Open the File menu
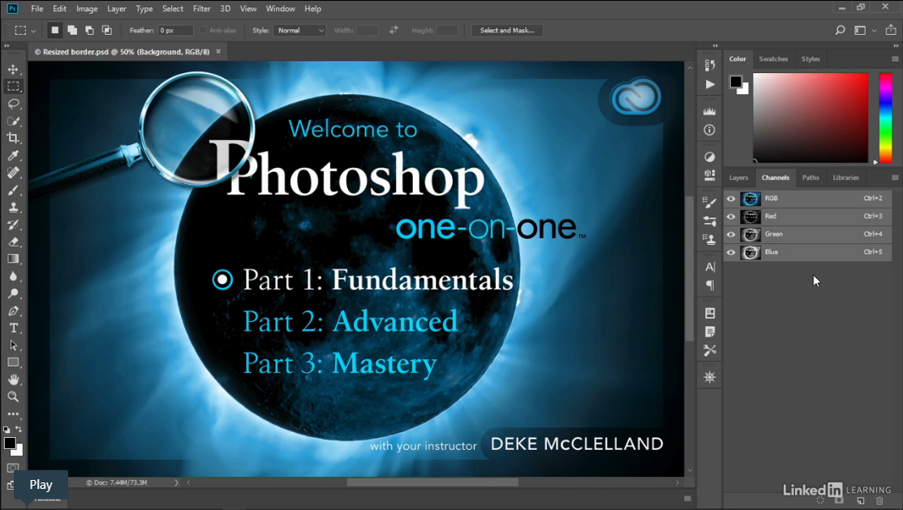Viewport: 903px width, 510px height. pyautogui.click(x=37, y=9)
